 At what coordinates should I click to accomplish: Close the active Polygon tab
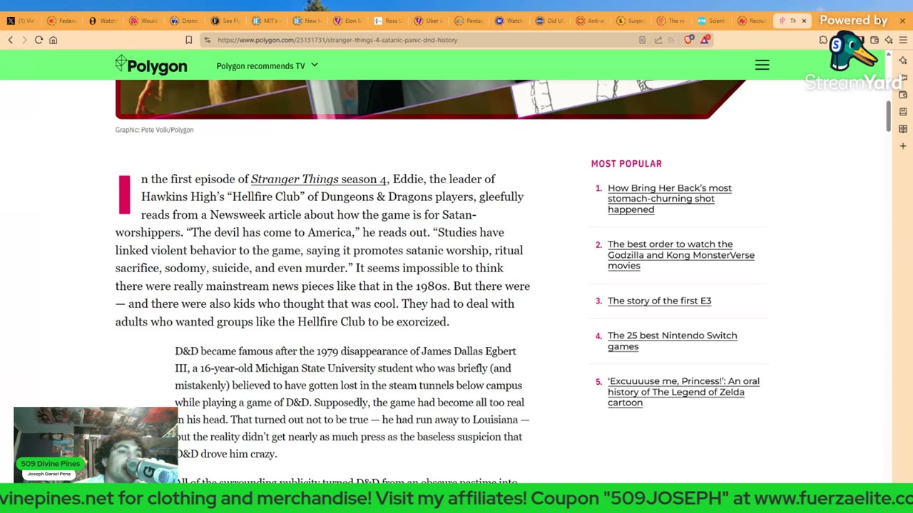pos(804,21)
